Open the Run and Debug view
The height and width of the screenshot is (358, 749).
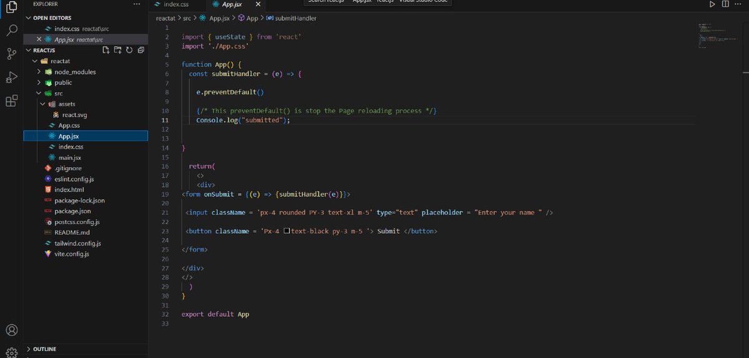click(11, 77)
